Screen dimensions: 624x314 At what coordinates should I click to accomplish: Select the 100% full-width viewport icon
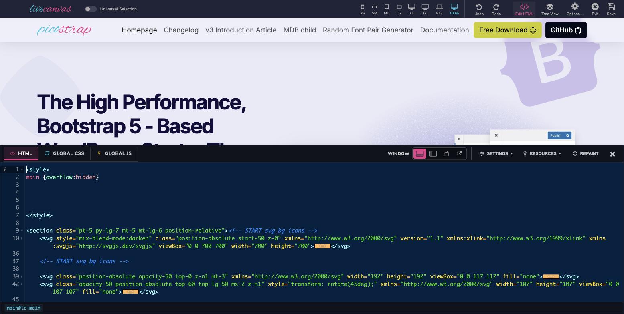[454, 9]
